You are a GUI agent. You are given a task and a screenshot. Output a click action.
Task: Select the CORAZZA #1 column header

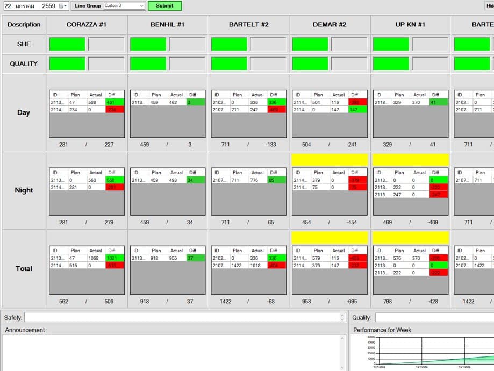87,25
